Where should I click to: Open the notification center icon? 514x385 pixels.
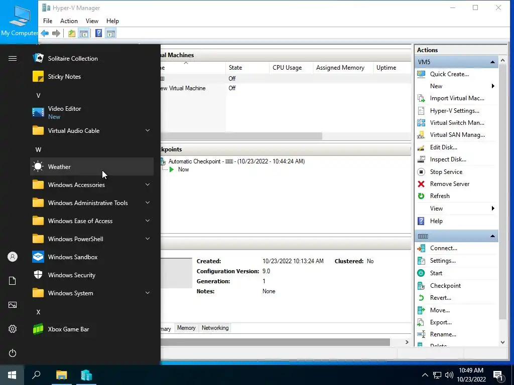pos(498,375)
